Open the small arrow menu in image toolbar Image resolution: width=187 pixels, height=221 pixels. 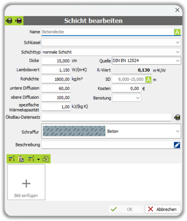click(38, 159)
